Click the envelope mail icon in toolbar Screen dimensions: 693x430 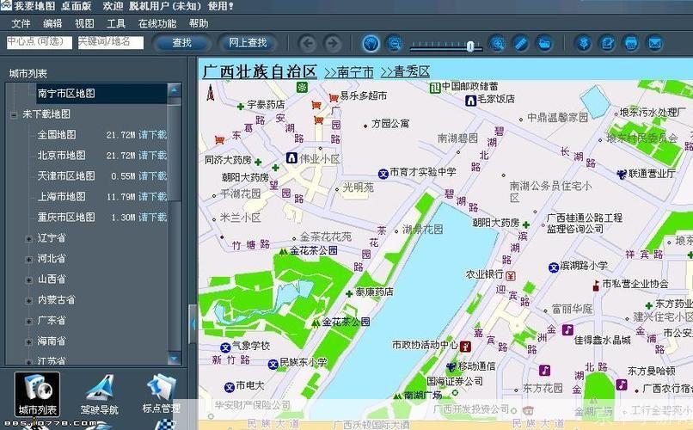(654, 43)
